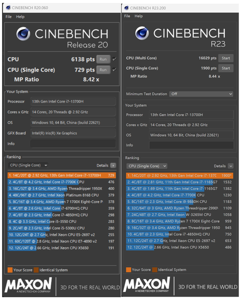Select R23 row Ryzen 7 1700X score 959

tap(180, 221)
